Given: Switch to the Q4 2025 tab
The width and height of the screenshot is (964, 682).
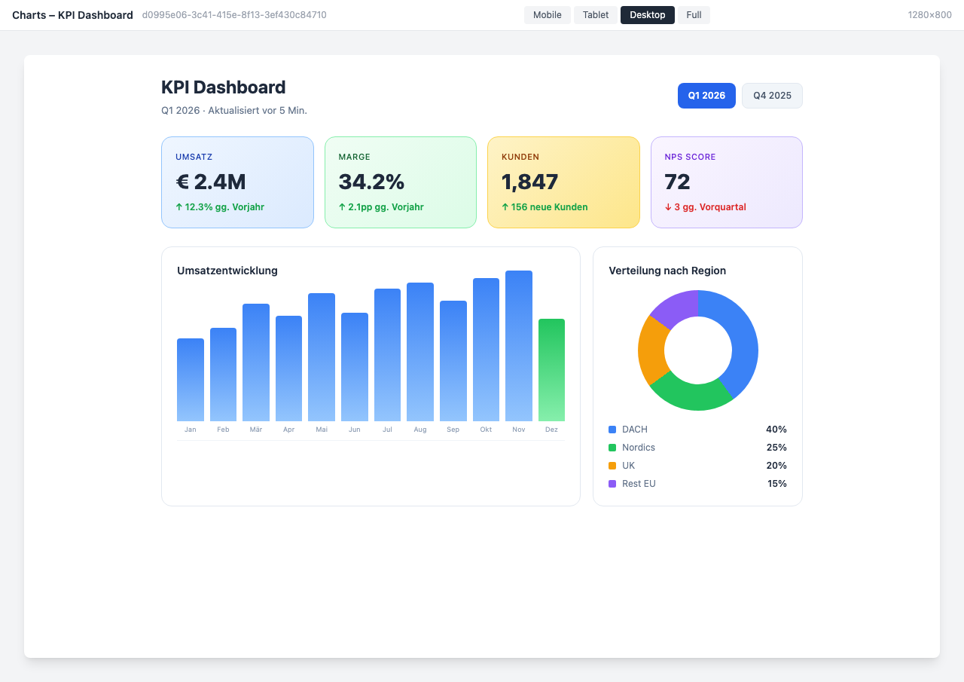Looking at the screenshot, I should (x=772, y=96).
